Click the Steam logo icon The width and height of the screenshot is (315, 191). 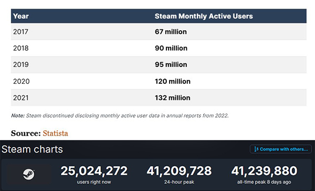pyautogui.click(x=28, y=174)
